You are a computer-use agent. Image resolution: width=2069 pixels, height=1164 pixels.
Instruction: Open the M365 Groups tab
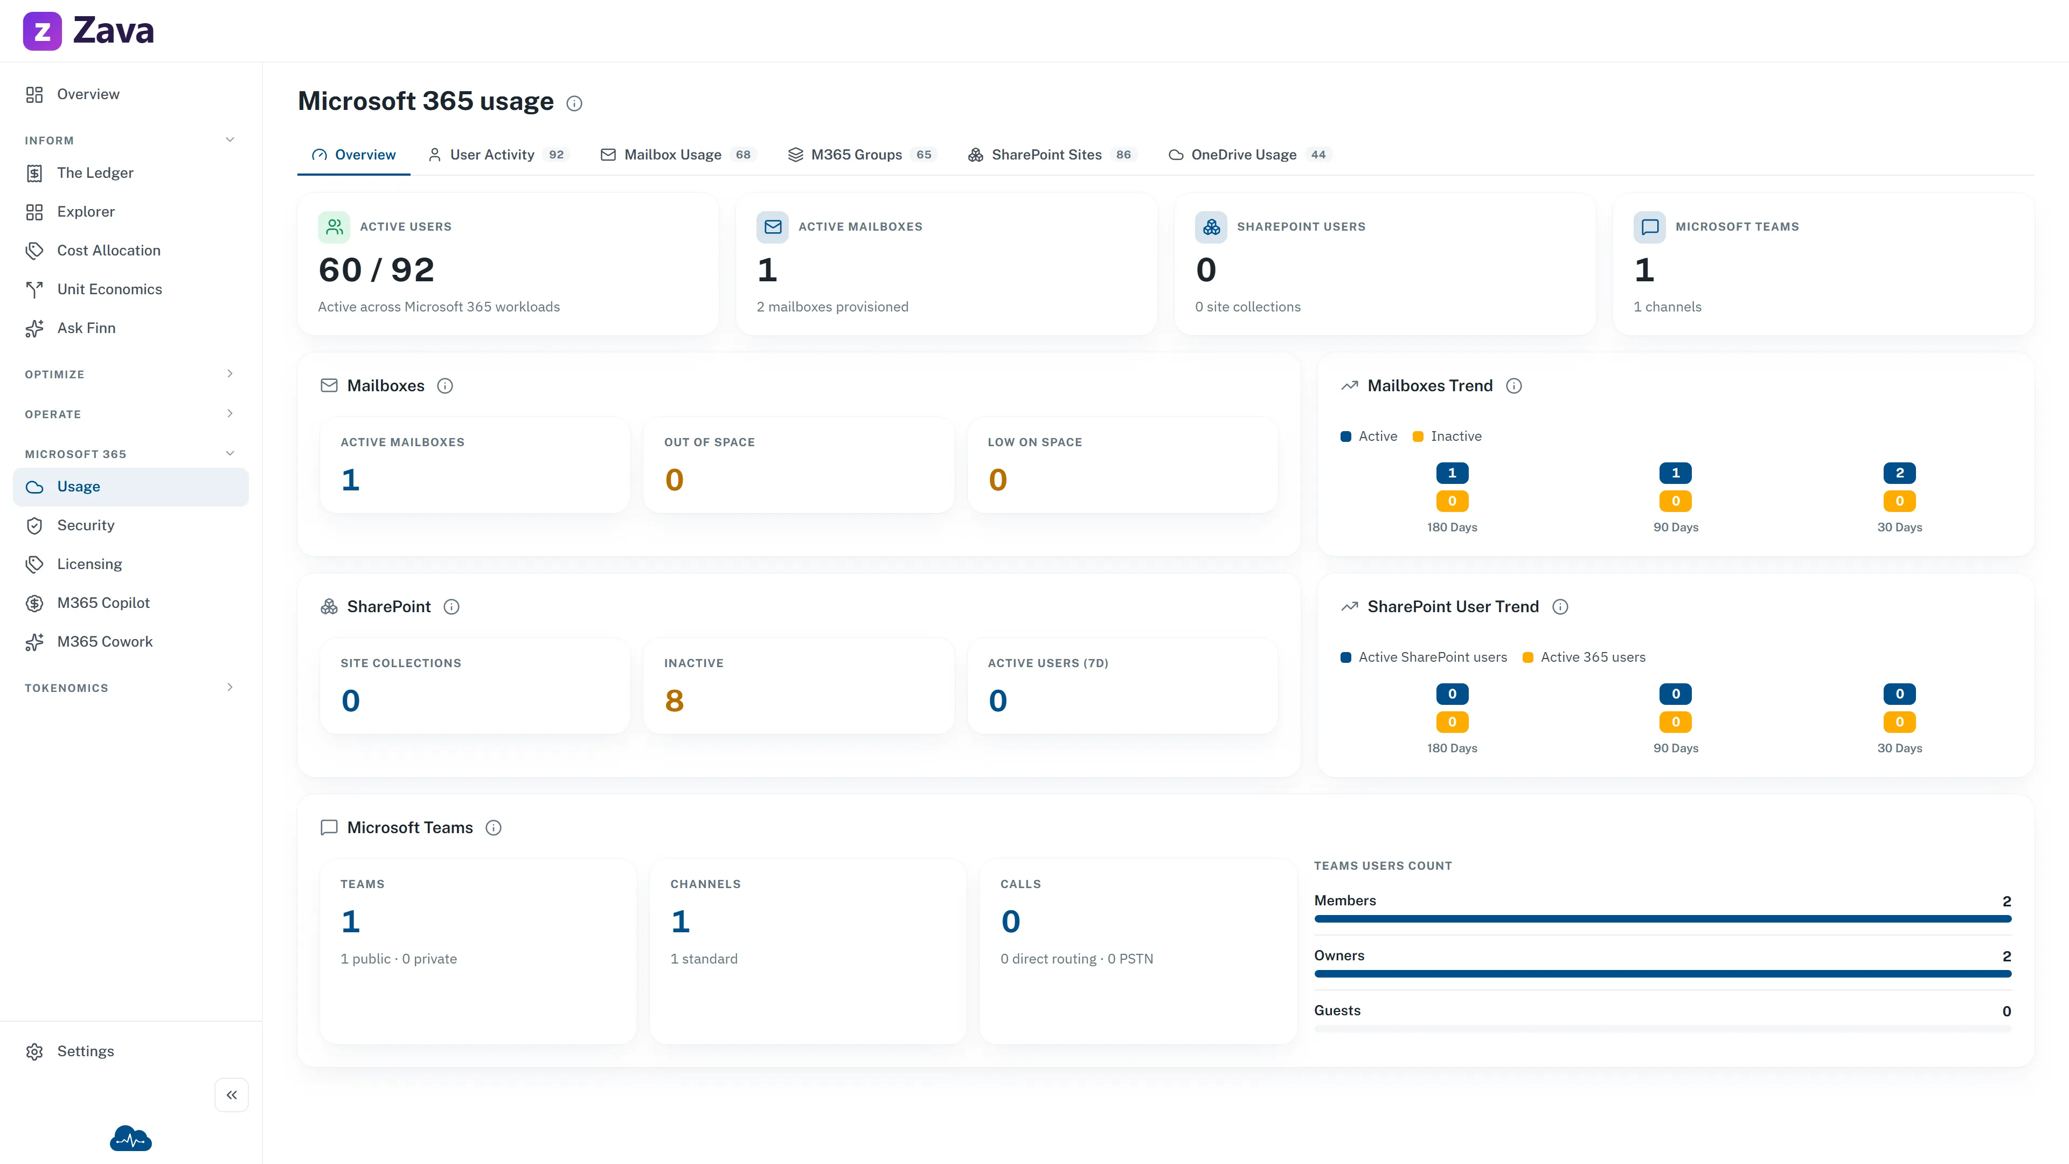863,154
